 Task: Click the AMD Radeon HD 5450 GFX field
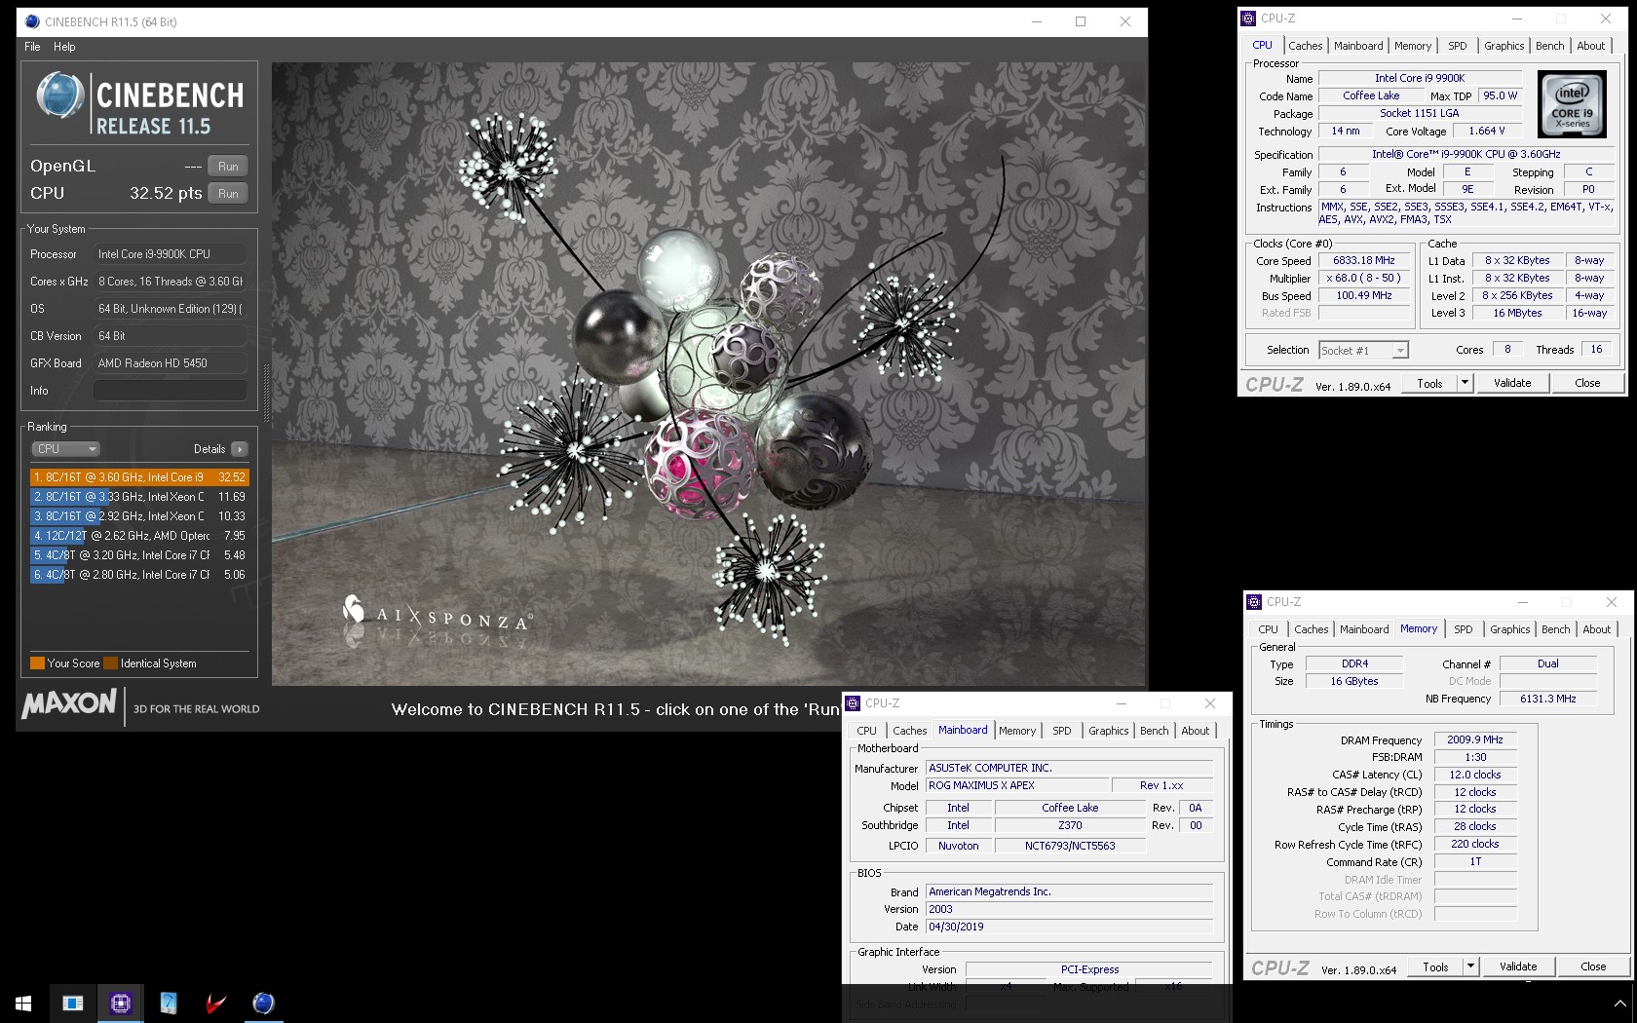tap(171, 363)
